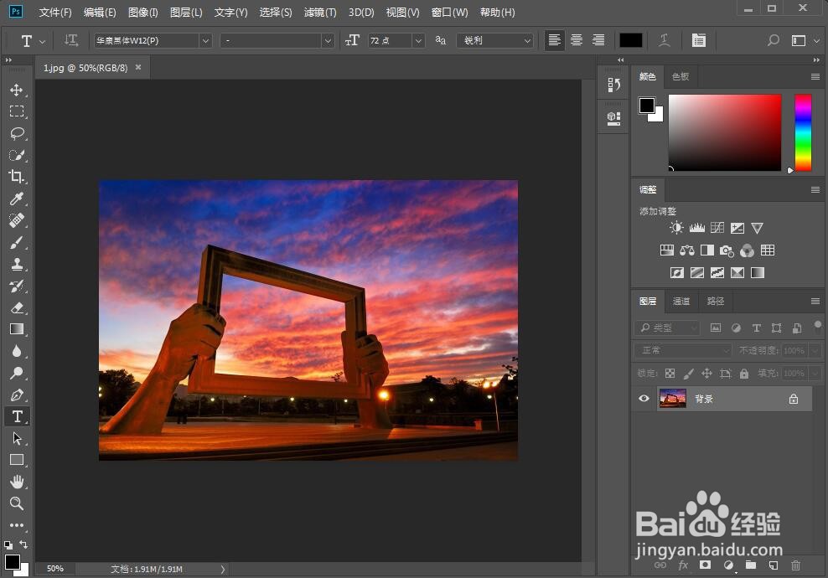Select the Blur tool
Image resolution: width=828 pixels, height=578 pixels.
17,351
